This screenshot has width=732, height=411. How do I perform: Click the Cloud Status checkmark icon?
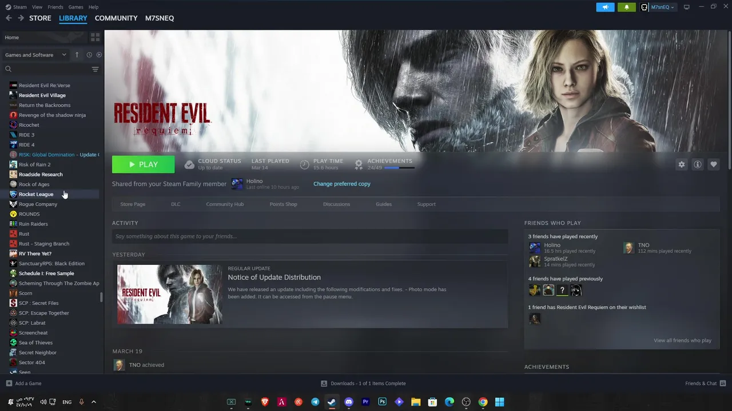point(189,164)
